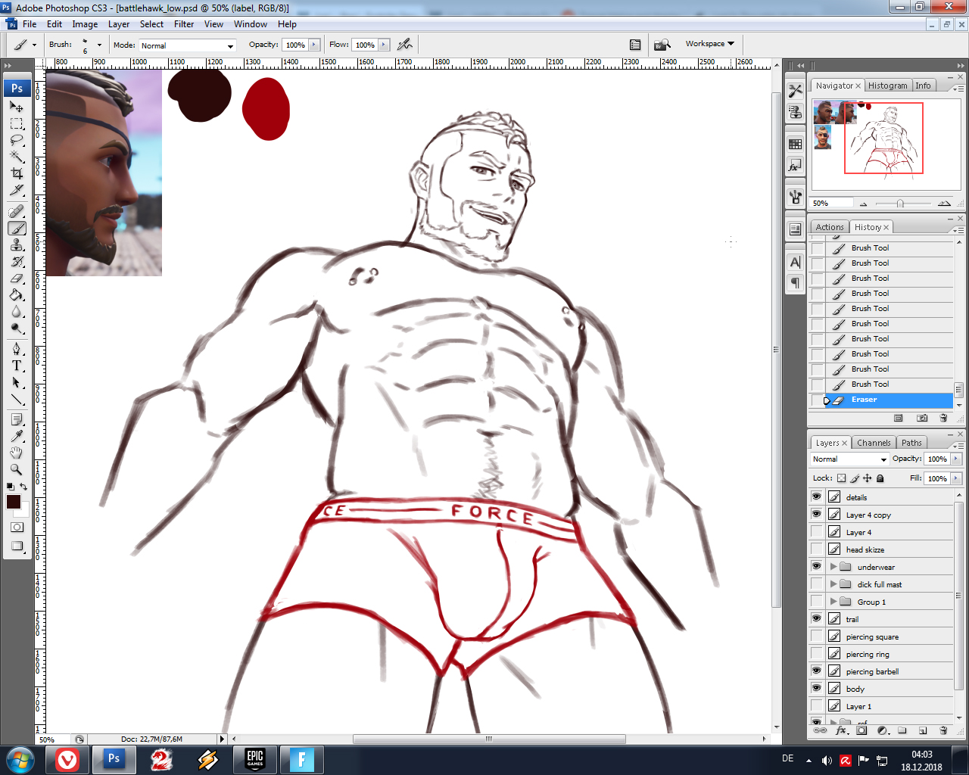This screenshot has height=775, width=969.
Task: Open the Windows Start menu
Action: (20, 759)
